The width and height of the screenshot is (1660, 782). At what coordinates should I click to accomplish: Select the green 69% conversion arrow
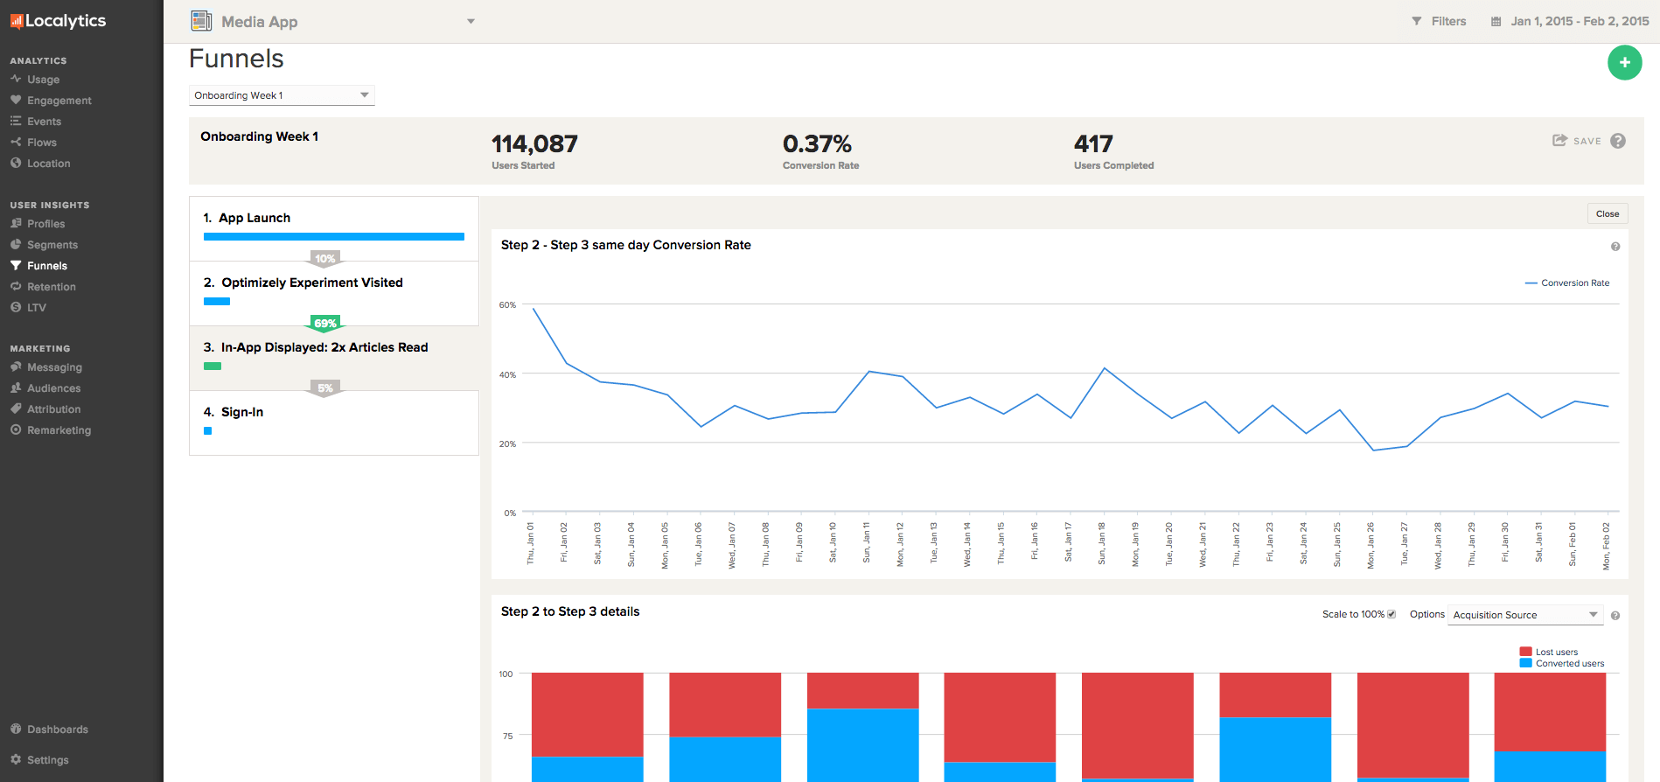tap(325, 323)
